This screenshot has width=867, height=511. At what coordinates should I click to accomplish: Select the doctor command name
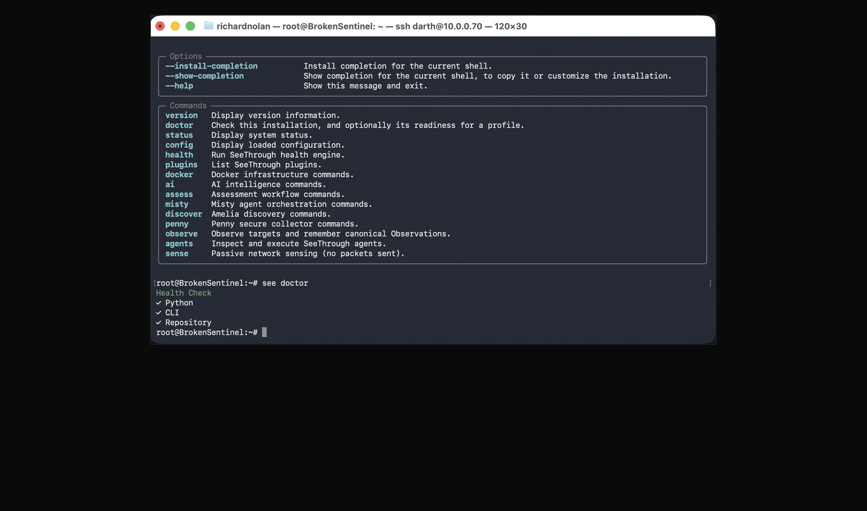tap(179, 125)
